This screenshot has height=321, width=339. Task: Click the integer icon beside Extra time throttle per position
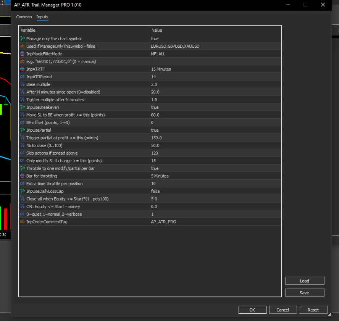click(x=22, y=184)
